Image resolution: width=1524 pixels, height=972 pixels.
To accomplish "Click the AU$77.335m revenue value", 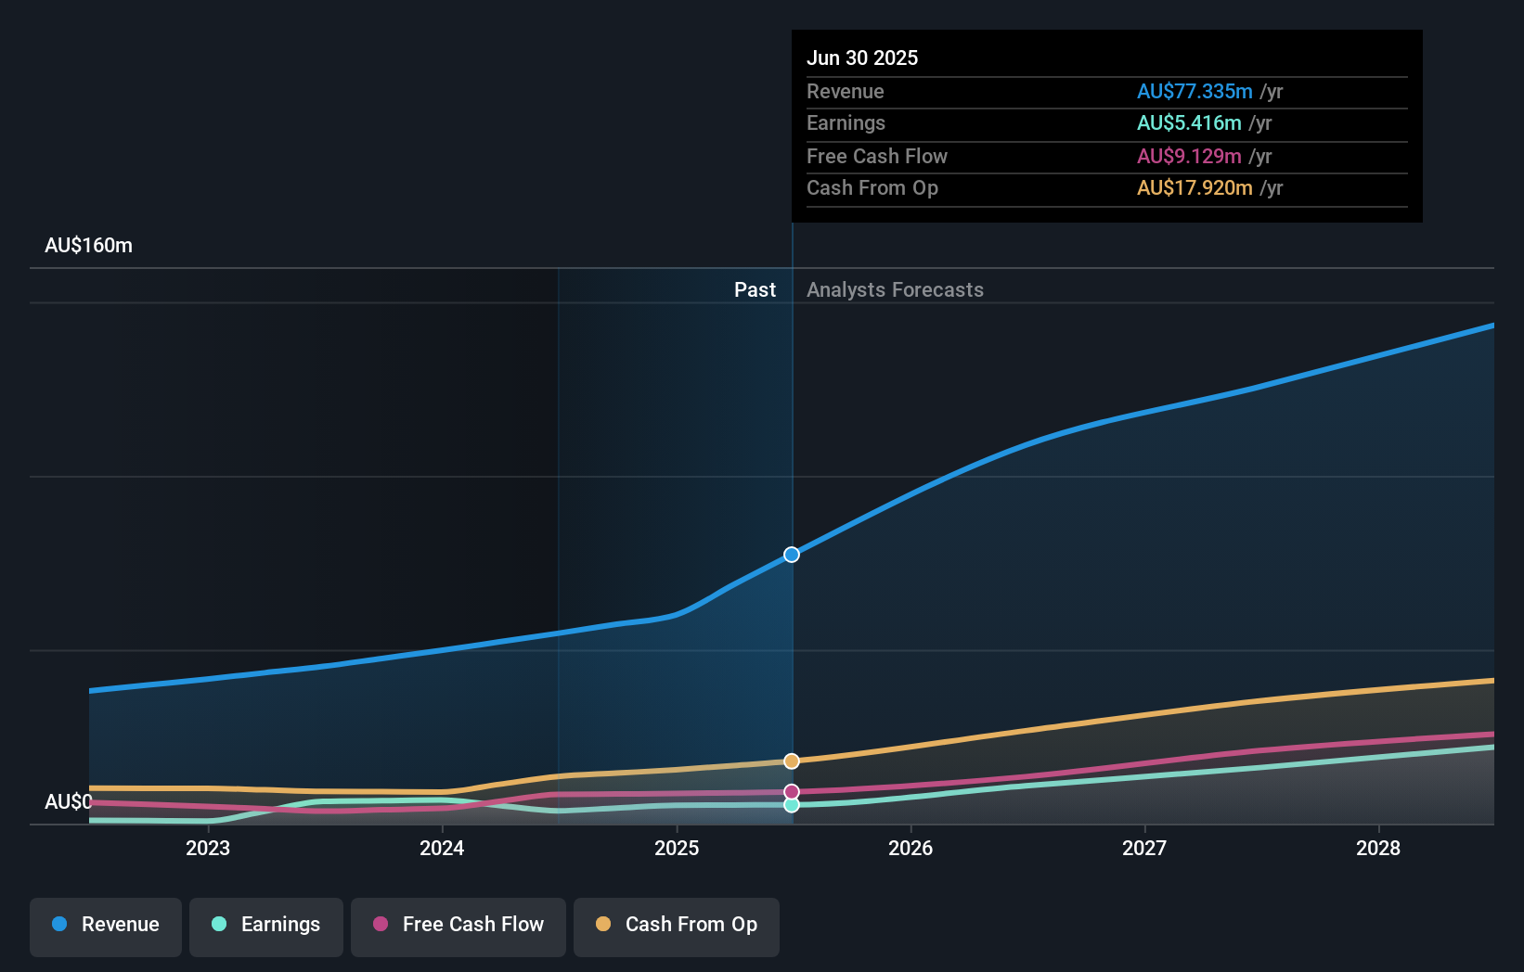I will pyautogui.click(x=1195, y=91).
